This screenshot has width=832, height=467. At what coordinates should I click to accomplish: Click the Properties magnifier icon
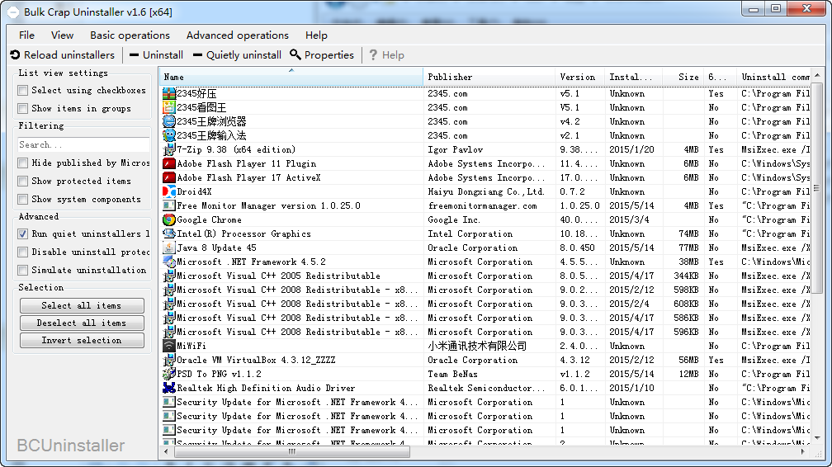[295, 54]
